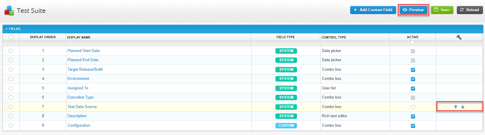Click Date picker cell for Planned End Date

(331, 60)
